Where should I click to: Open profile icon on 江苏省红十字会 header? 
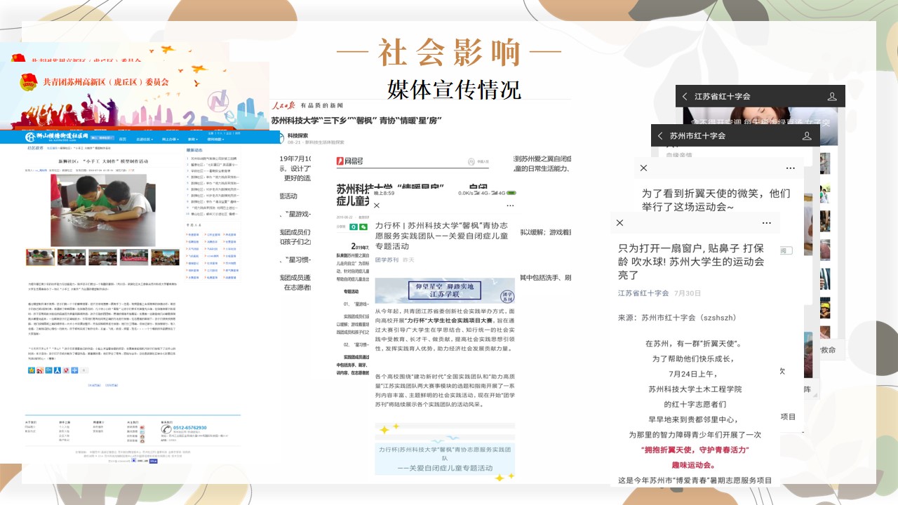[832, 97]
